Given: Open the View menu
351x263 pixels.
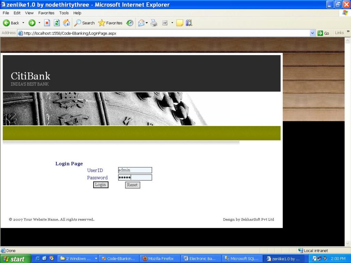Looking at the screenshot, I should tap(29, 13).
